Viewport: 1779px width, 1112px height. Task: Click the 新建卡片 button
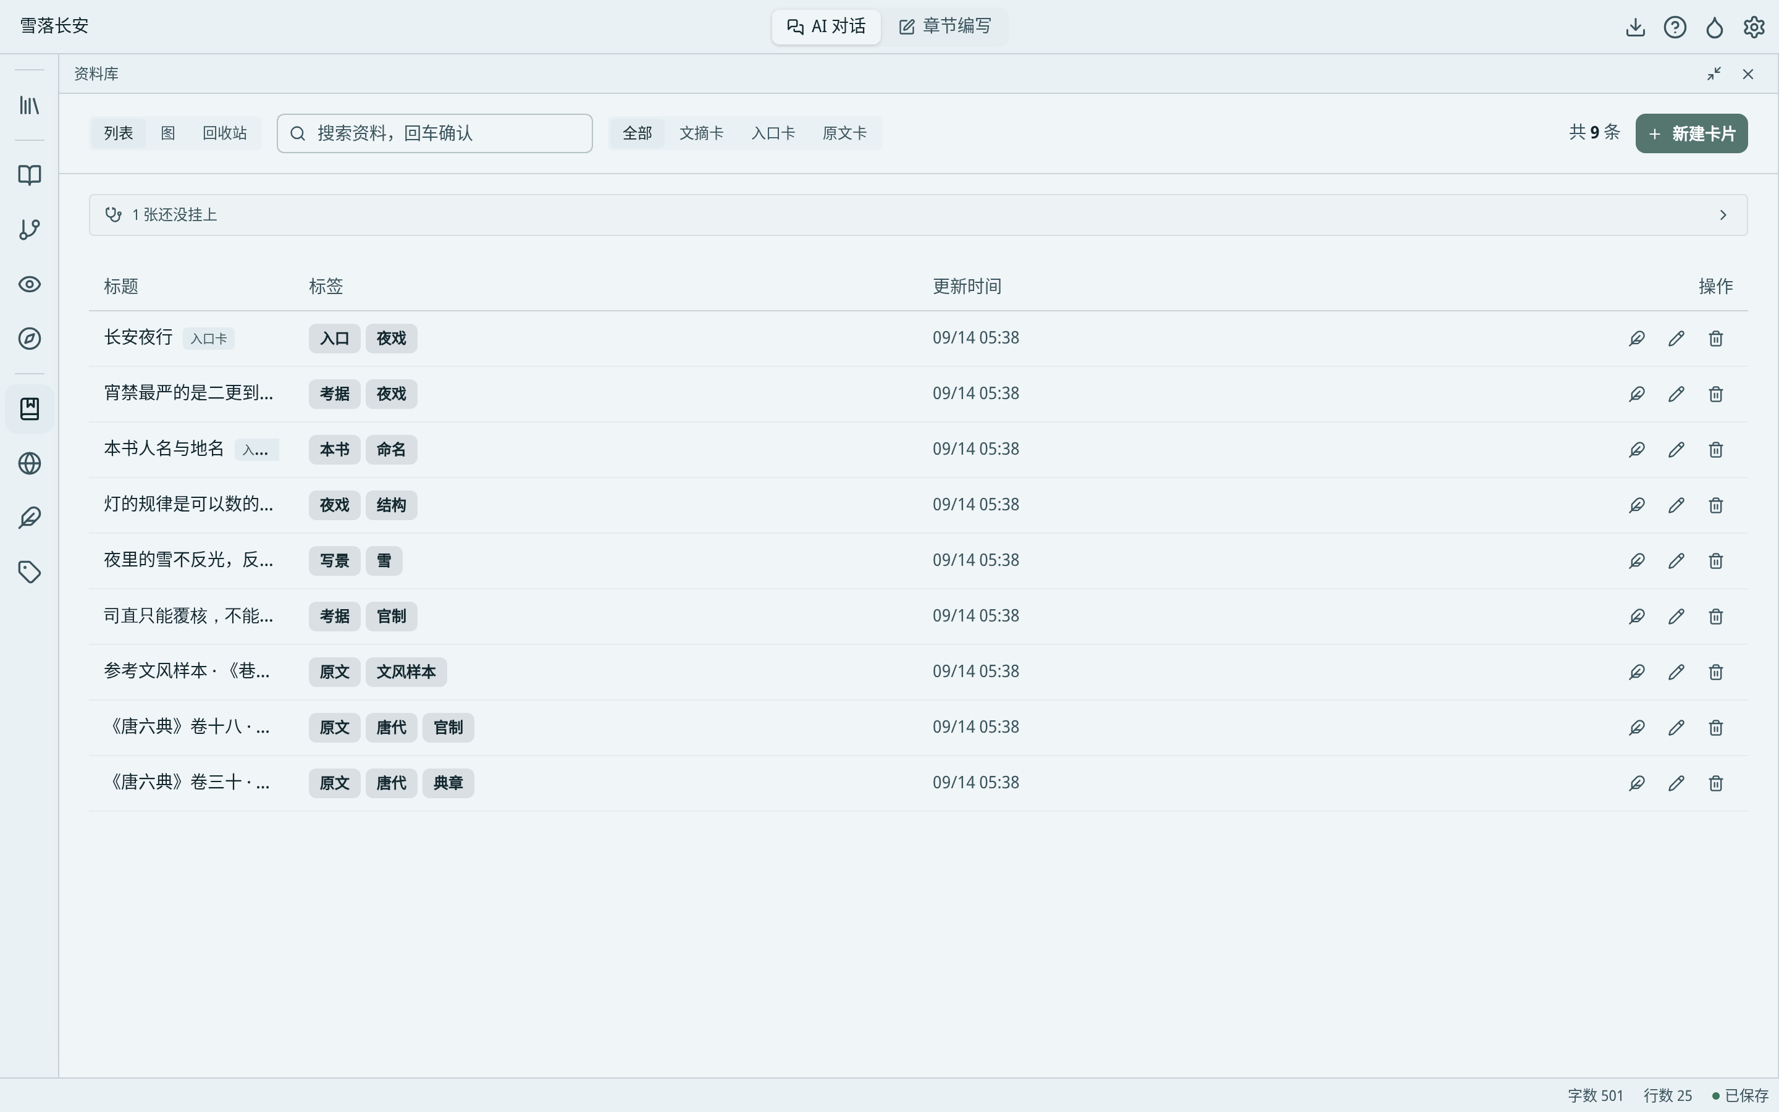[x=1691, y=133]
